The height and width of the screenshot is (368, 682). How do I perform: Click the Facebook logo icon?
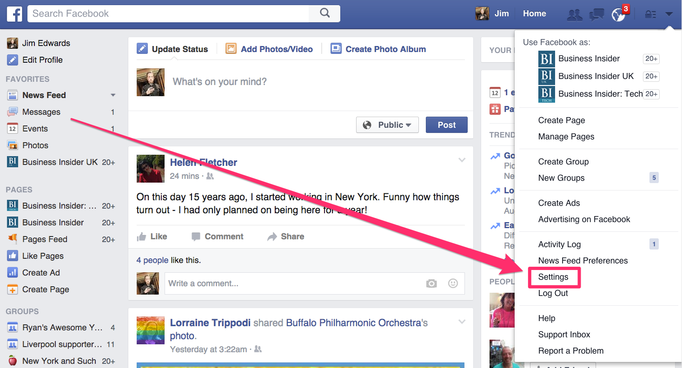click(14, 14)
